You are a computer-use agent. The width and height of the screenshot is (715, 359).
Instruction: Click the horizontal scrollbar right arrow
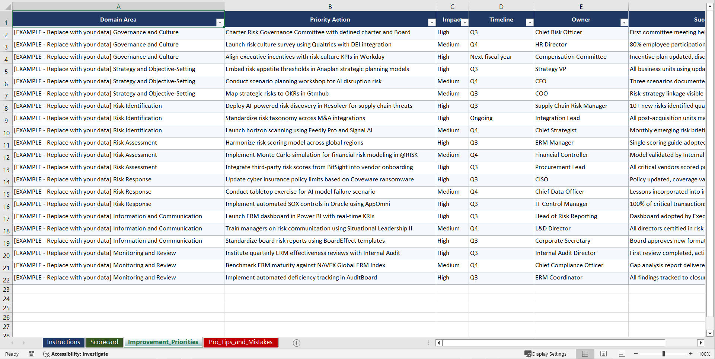(x=701, y=343)
